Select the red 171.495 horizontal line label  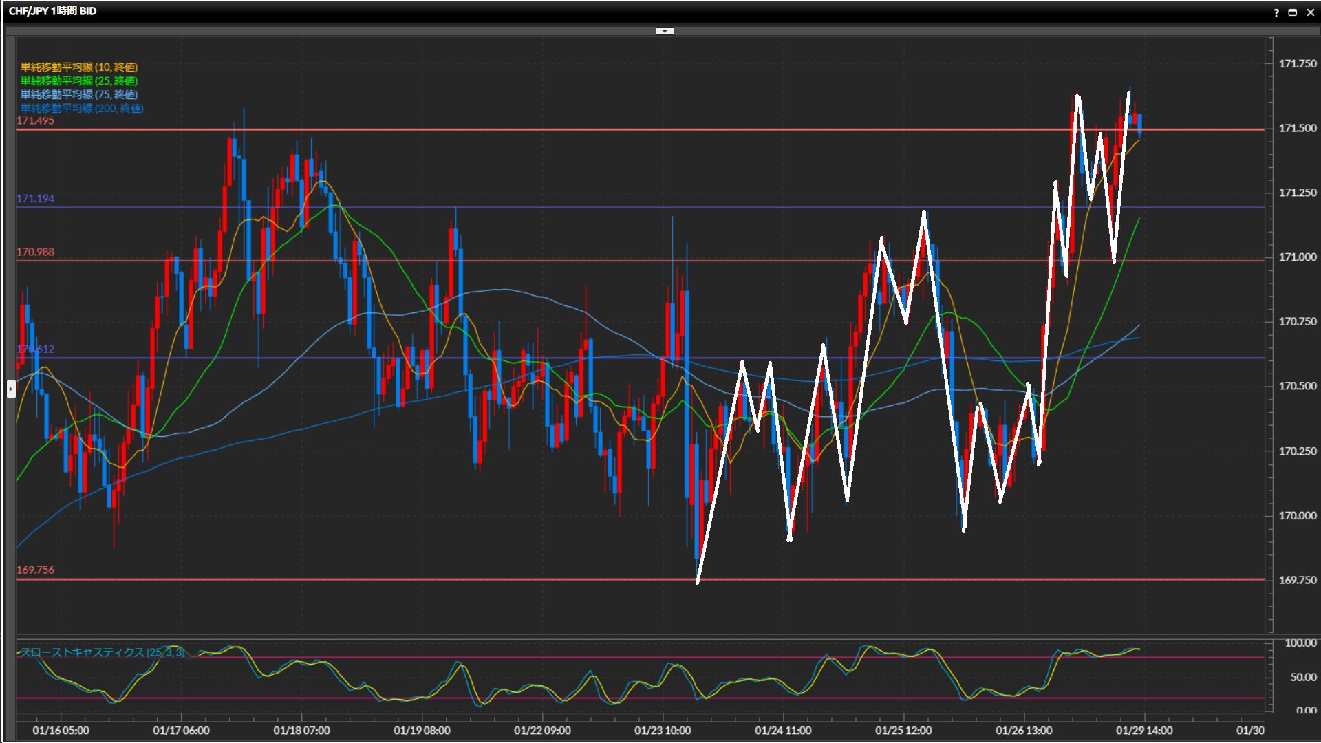(x=35, y=121)
